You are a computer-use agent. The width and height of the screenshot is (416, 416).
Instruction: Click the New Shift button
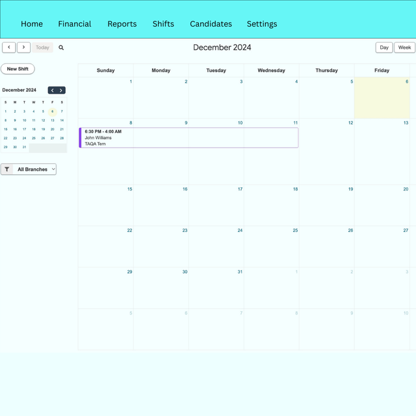click(x=18, y=69)
